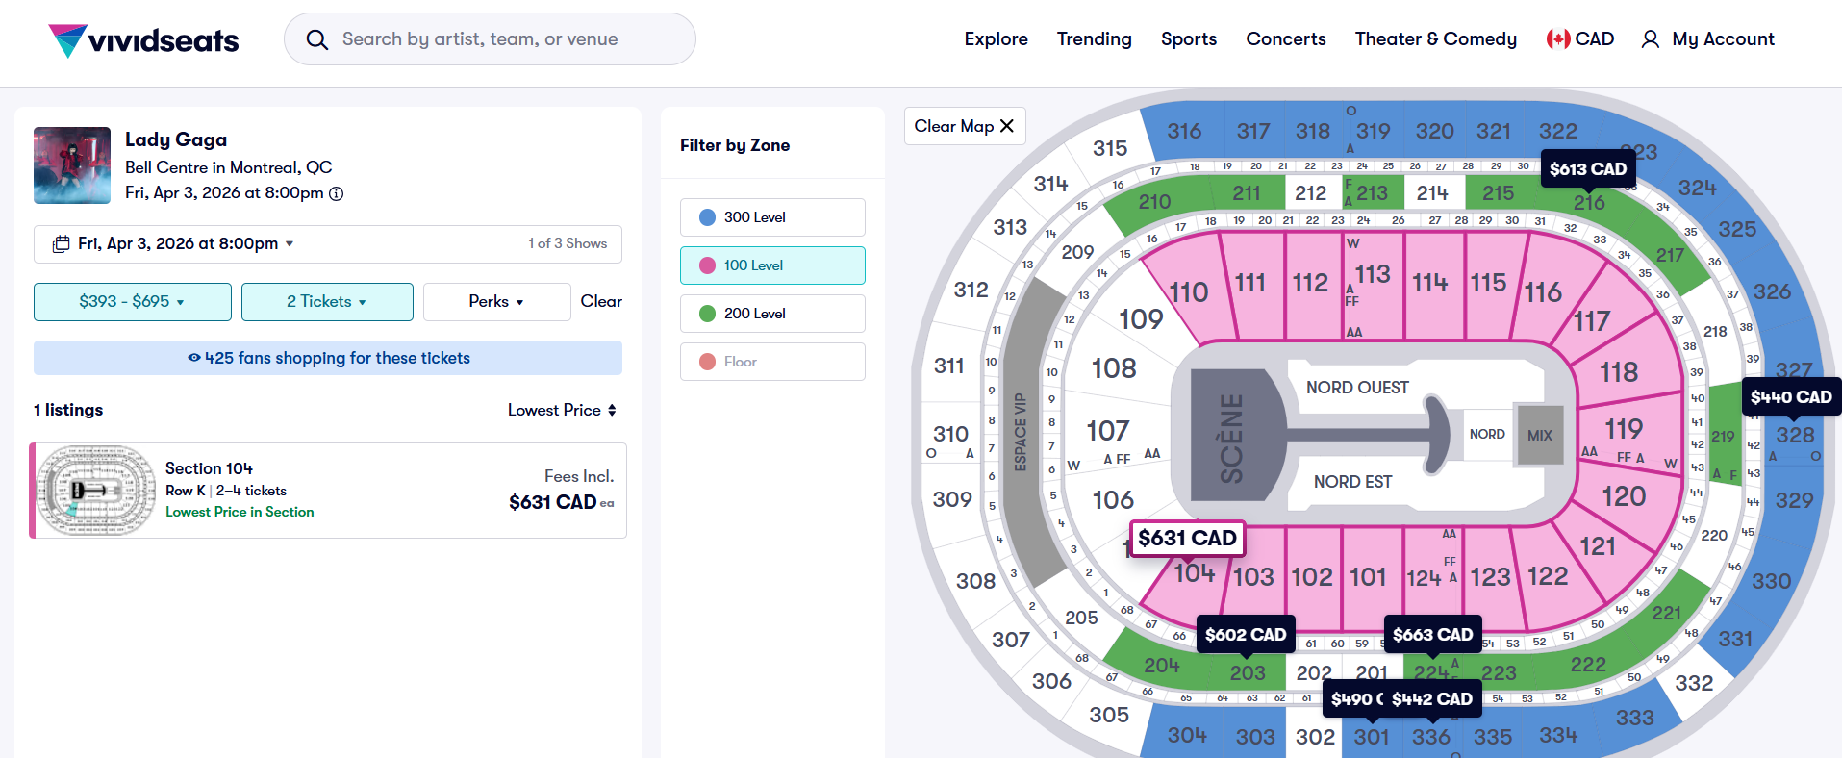Click the X icon on Clear Map
The width and height of the screenshot is (1842, 758).
click(1007, 126)
